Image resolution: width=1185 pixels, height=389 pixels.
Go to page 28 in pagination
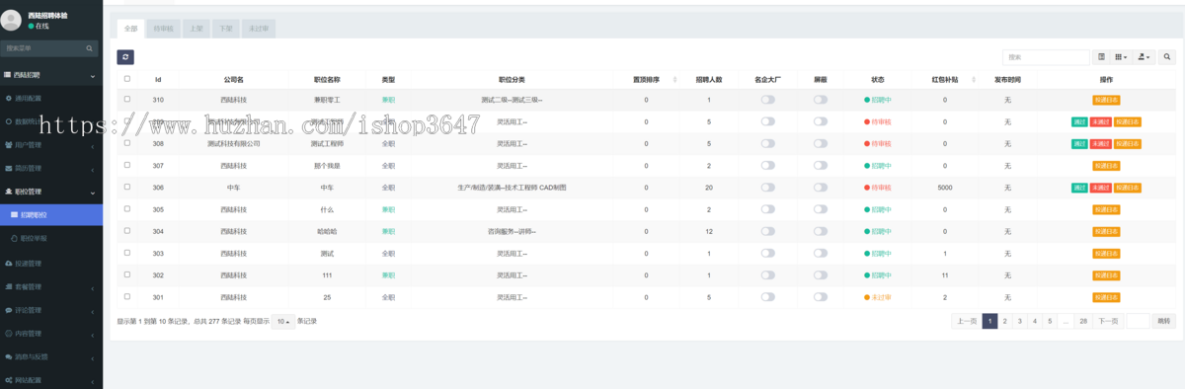tap(1083, 321)
